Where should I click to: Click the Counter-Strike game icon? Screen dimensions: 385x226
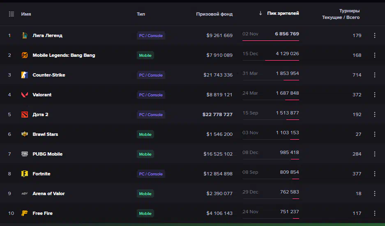25,75
